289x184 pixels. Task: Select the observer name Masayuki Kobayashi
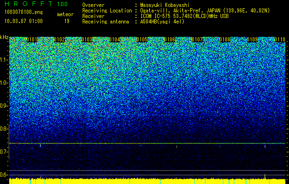tap(165, 6)
